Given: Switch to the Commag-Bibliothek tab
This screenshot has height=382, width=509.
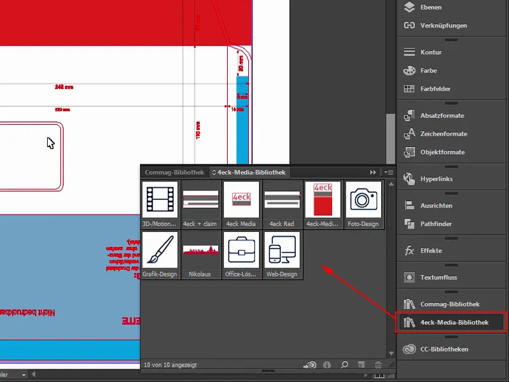Looking at the screenshot, I should (174, 172).
